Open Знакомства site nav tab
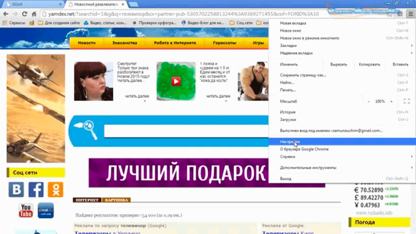This screenshot has width=416, height=234. coord(125,43)
